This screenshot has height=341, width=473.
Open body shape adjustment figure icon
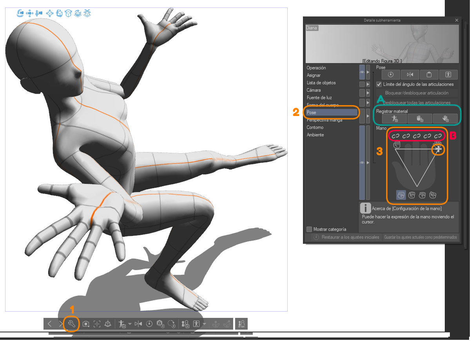click(x=196, y=324)
